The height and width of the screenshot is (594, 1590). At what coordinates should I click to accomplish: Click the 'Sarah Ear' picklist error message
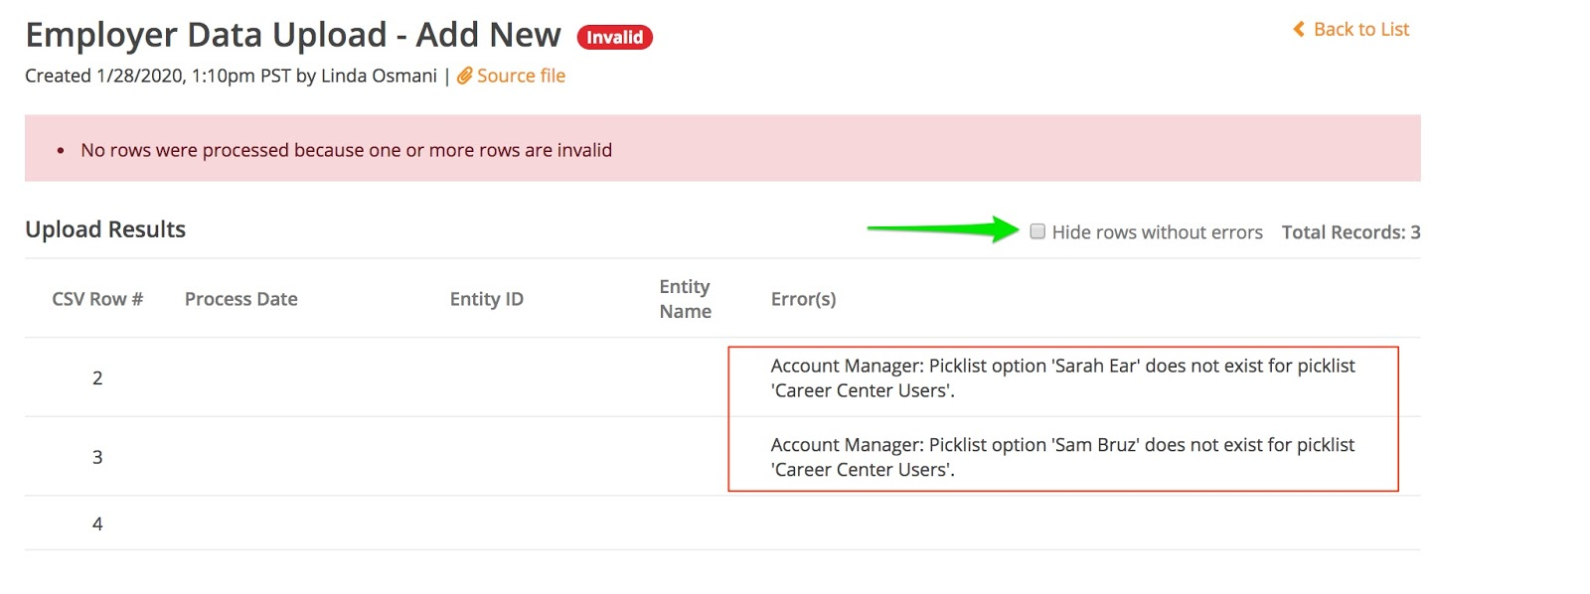[x=1061, y=378]
